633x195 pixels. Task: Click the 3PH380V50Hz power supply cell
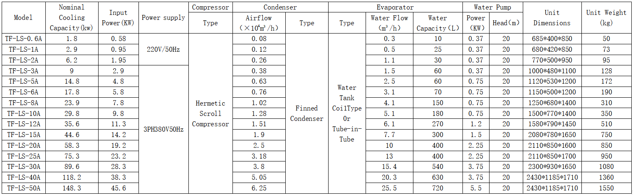(163, 129)
